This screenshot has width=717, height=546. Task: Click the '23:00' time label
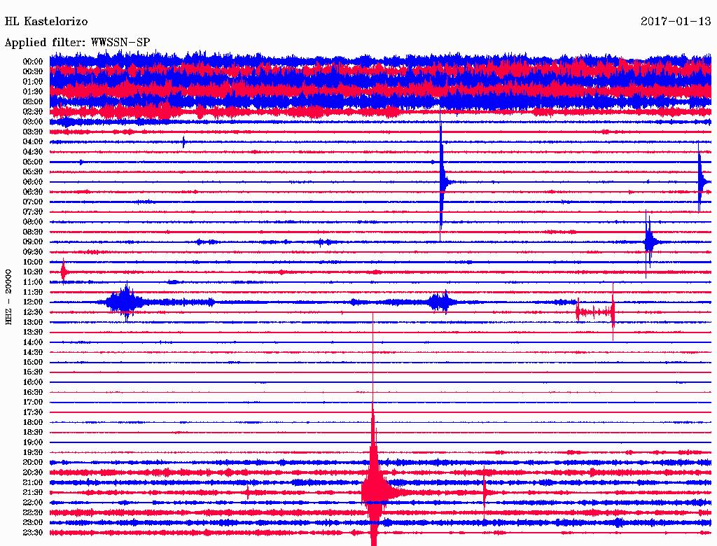pos(33,523)
